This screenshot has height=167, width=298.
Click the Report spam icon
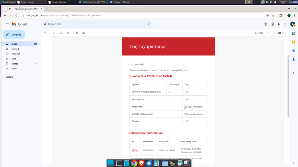click(61, 33)
